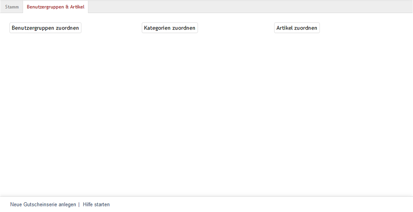Start help from the bottom bar
413x212 pixels.
click(96, 205)
